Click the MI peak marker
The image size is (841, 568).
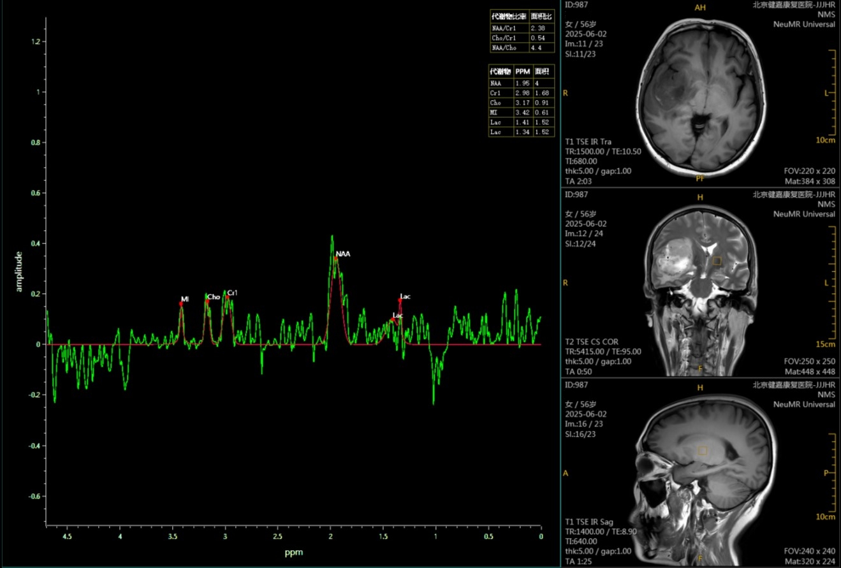181,304
